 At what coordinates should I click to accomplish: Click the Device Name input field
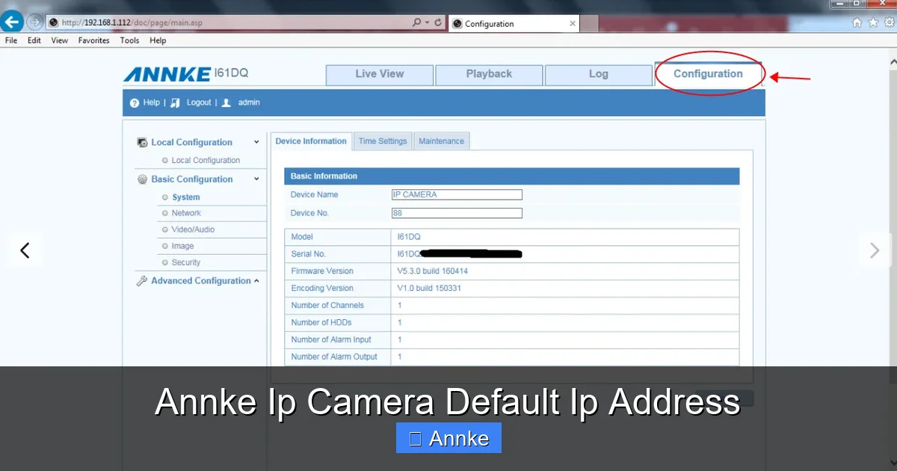(x=457, y=194)
